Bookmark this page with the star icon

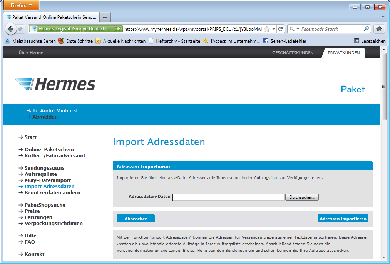(267, 29)
